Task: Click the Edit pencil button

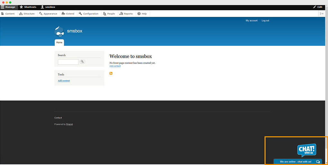Action: [x=317, y=7]
